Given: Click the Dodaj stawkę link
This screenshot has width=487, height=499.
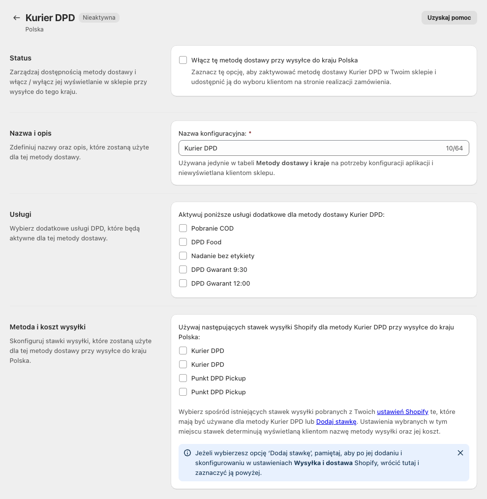Looking at the screenshot, I should (336, 421).
